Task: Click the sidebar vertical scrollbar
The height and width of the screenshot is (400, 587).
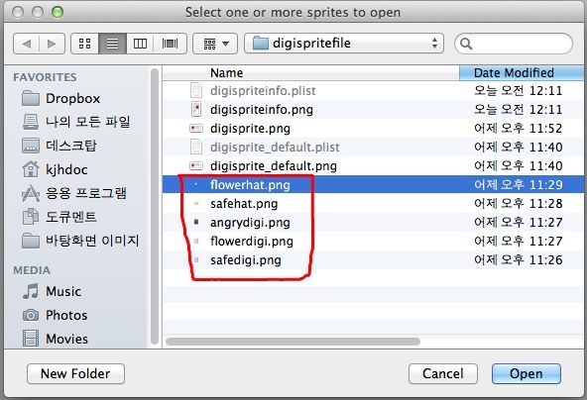Action: pyautogui.click(x=155, y=206)
